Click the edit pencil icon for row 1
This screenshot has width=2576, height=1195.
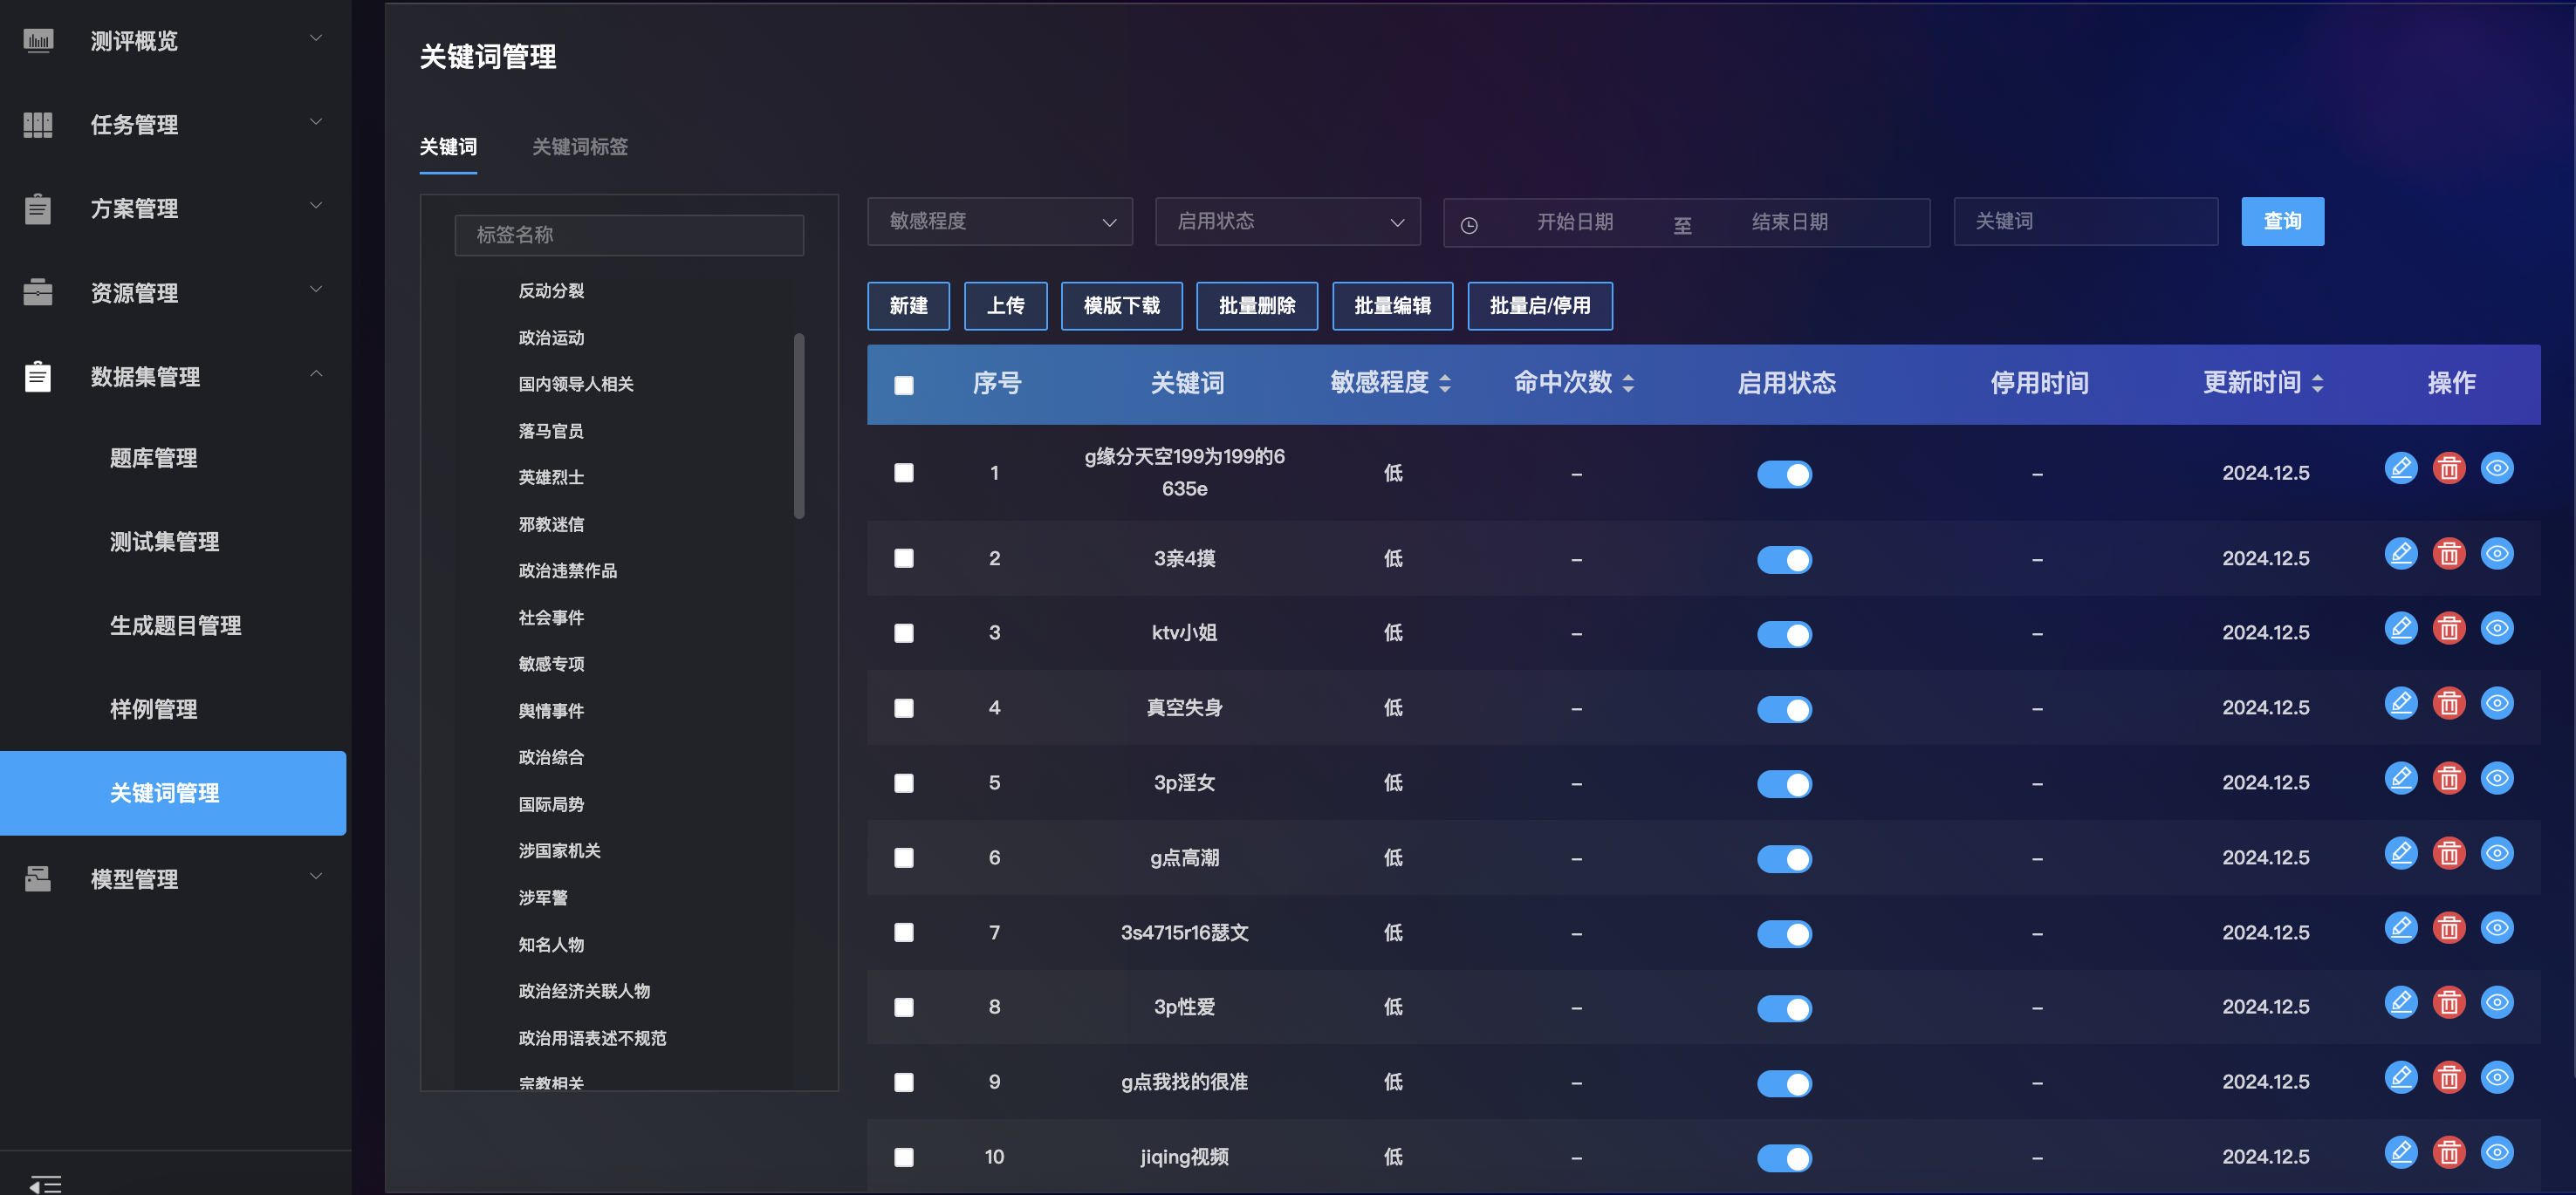click(2400, 468)
